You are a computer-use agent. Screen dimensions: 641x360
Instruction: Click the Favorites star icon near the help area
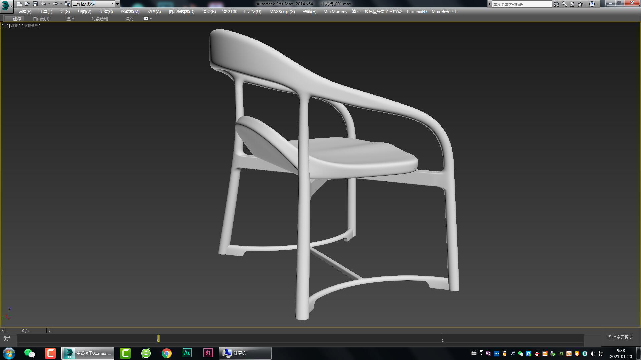pos(580,4)
